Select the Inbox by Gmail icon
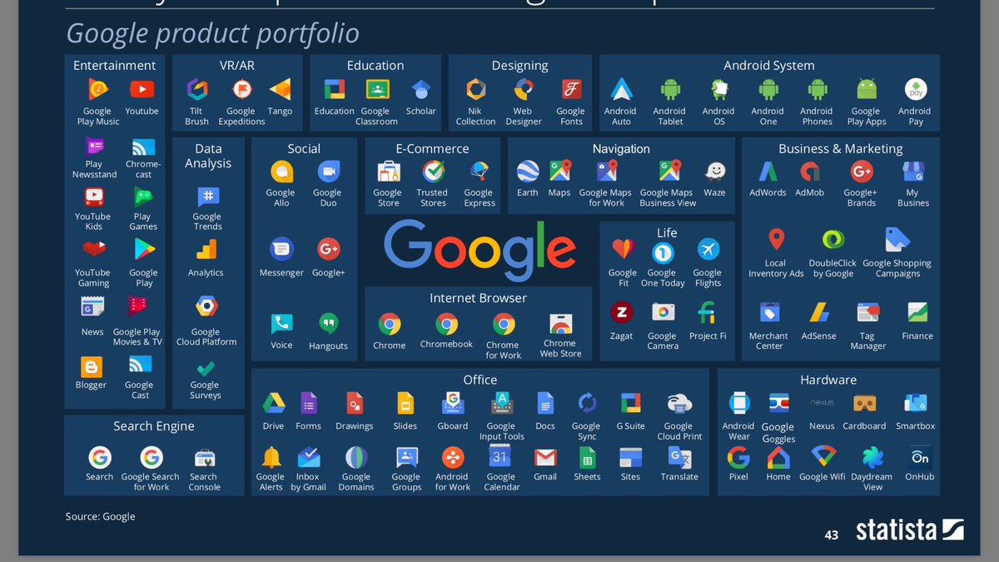This screenshot has height=562, width=999. 308,457
